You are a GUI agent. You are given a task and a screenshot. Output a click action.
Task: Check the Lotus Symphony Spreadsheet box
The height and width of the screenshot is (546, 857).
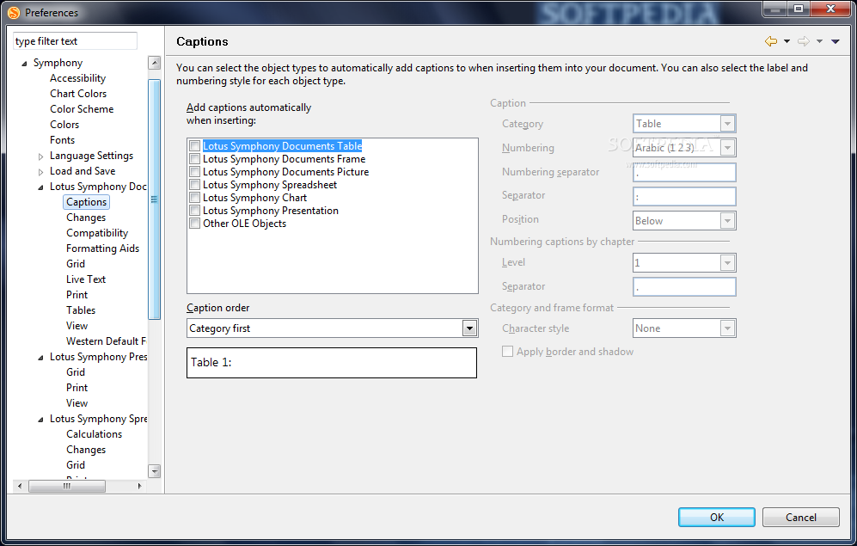pos(194,185)
